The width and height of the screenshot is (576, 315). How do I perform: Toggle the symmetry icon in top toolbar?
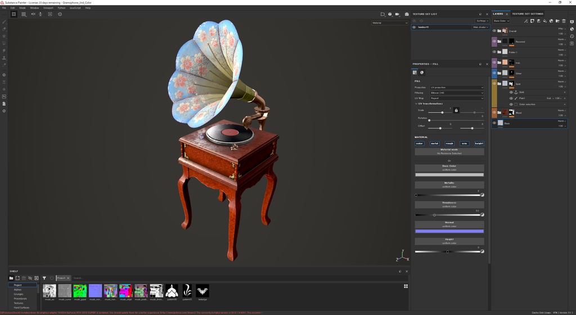click(33, 14)
